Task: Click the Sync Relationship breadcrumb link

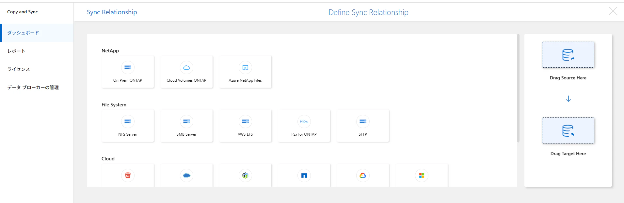Action: pos(112,12)
